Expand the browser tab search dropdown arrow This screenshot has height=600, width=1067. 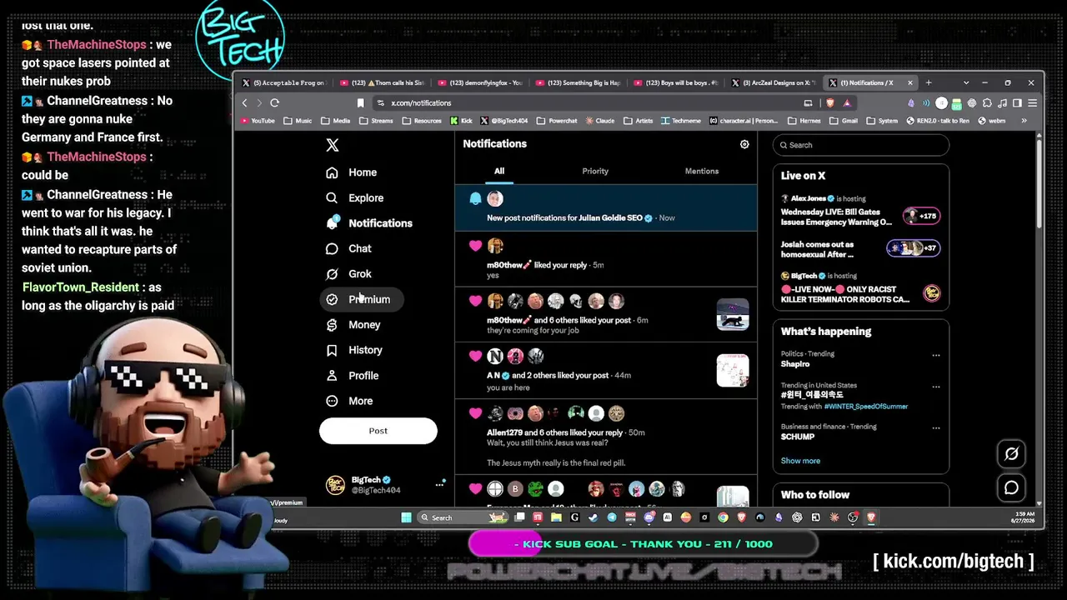(x=966, y=82)
